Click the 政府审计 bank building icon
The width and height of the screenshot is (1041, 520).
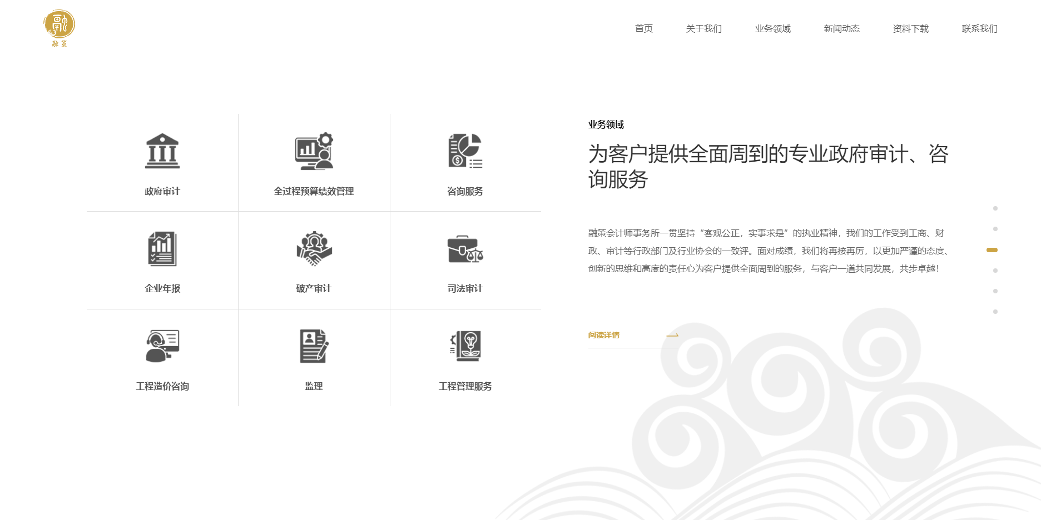162,151
